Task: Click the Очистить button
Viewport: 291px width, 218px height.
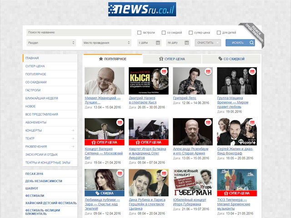Action: tap(208, 43)
